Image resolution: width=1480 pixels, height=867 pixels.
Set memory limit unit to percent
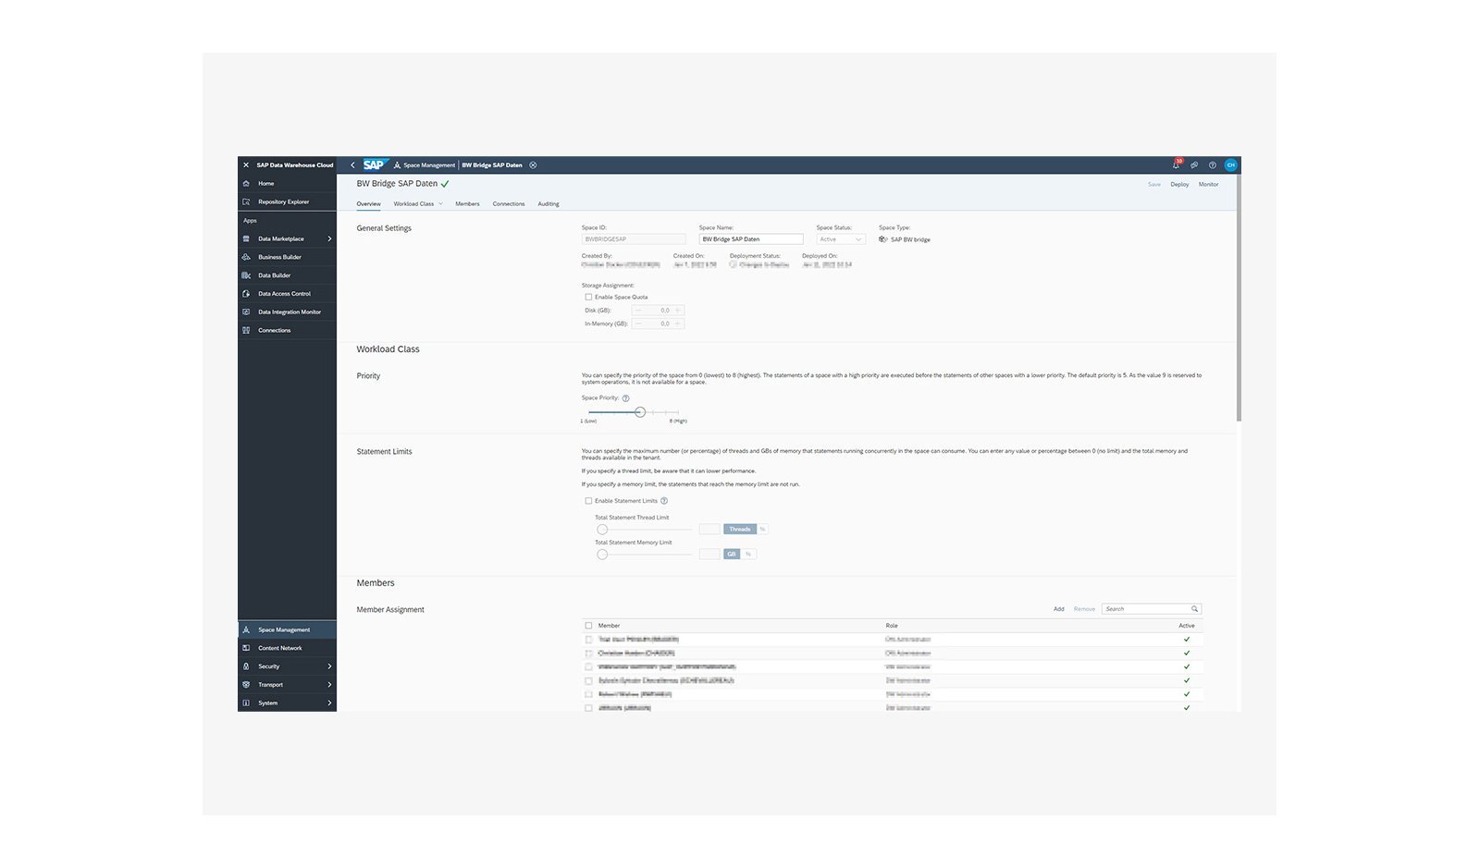coord(748,555)
